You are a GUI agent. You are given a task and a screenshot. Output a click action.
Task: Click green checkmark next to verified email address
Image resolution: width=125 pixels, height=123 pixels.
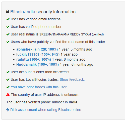8,19
